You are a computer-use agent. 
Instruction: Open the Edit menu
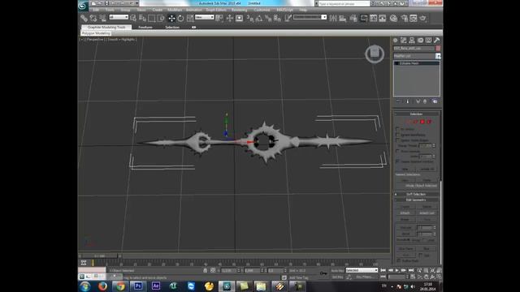click(x=96, y=10)
